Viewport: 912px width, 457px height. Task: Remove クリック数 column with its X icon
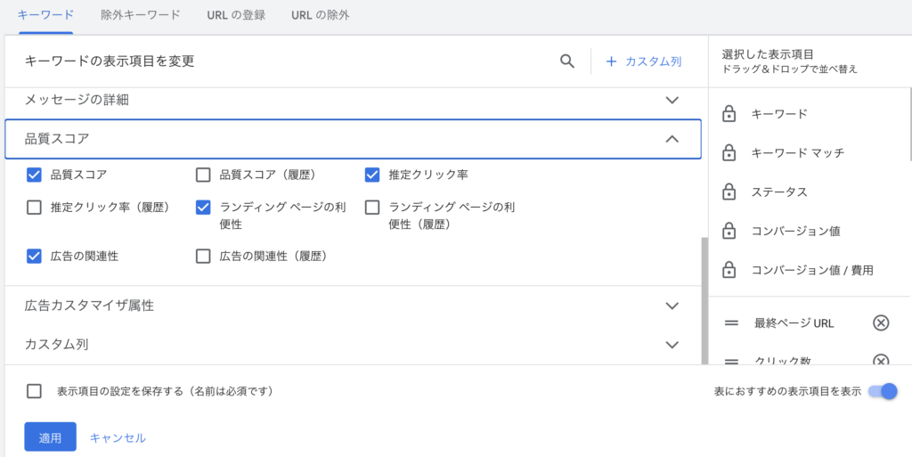tap(880, 360)
